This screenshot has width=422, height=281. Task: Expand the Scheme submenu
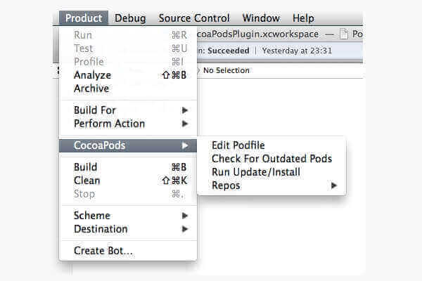92,216
